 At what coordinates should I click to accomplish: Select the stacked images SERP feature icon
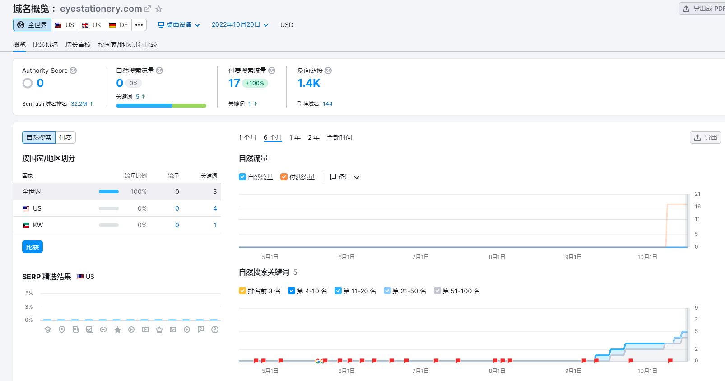90,329
